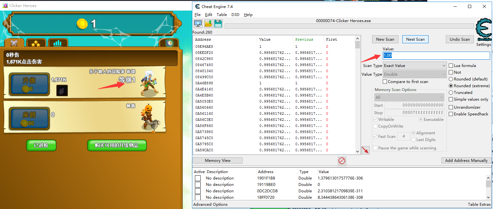
Task: Click the elf adventurer hero portrait
Action: pyautogui.click(x=149, y=84)
